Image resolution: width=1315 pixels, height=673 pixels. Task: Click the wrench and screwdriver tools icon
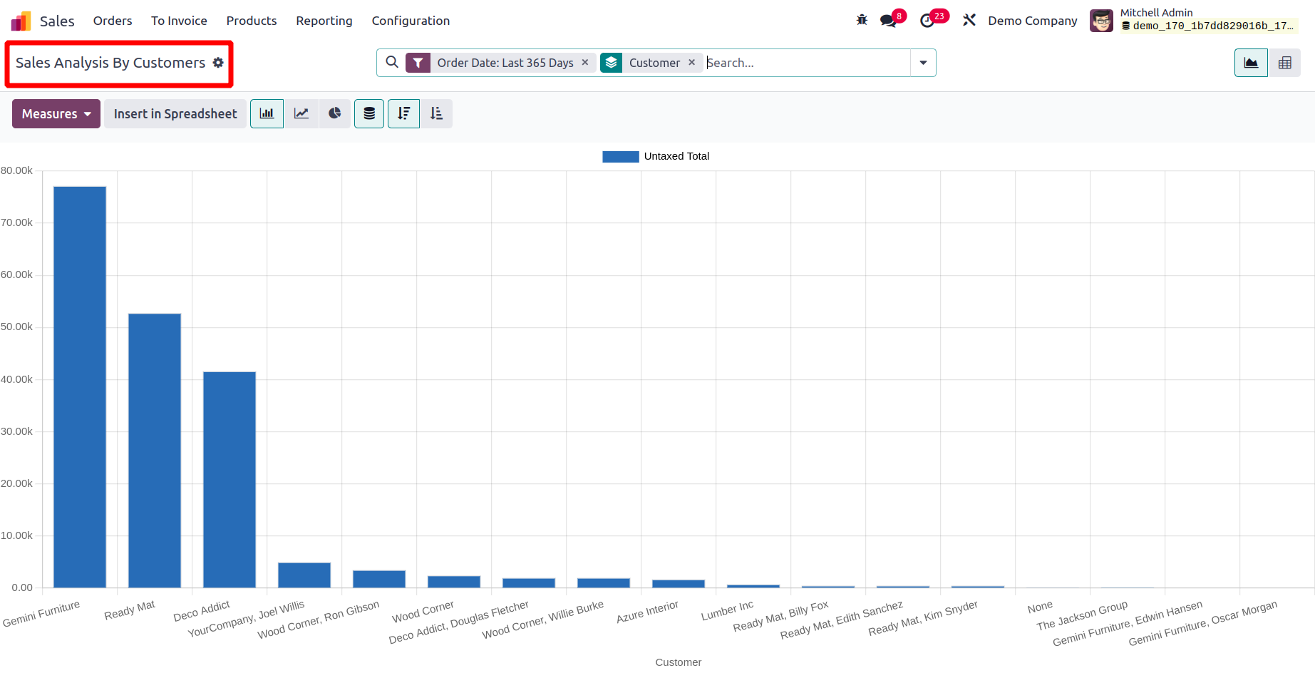click(x=969, y=20)
